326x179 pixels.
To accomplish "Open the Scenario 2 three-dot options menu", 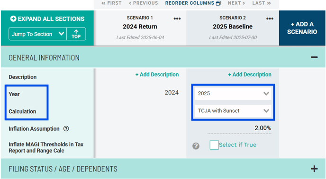I will (x=270, y=19).
